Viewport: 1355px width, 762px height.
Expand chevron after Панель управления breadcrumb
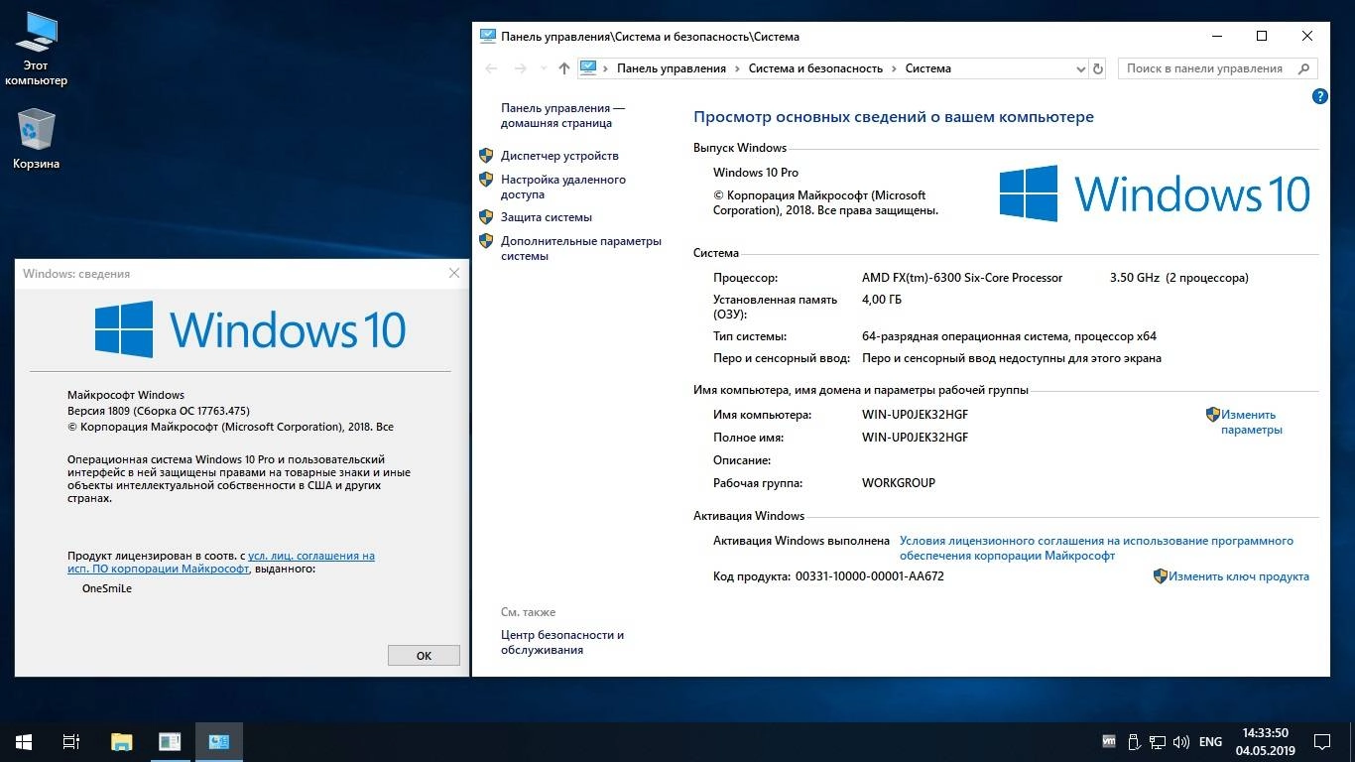point(737,68)
